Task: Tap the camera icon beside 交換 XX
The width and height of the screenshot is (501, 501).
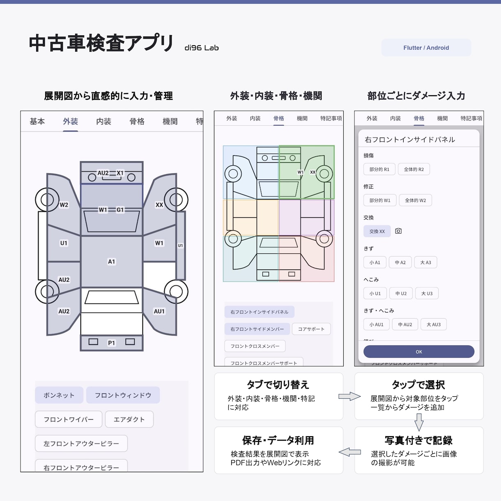Action: click(x=398, y=231)
